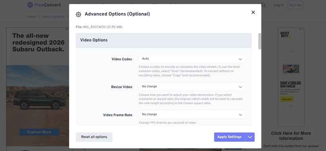Click Apply Settings button

coord(229,137)
